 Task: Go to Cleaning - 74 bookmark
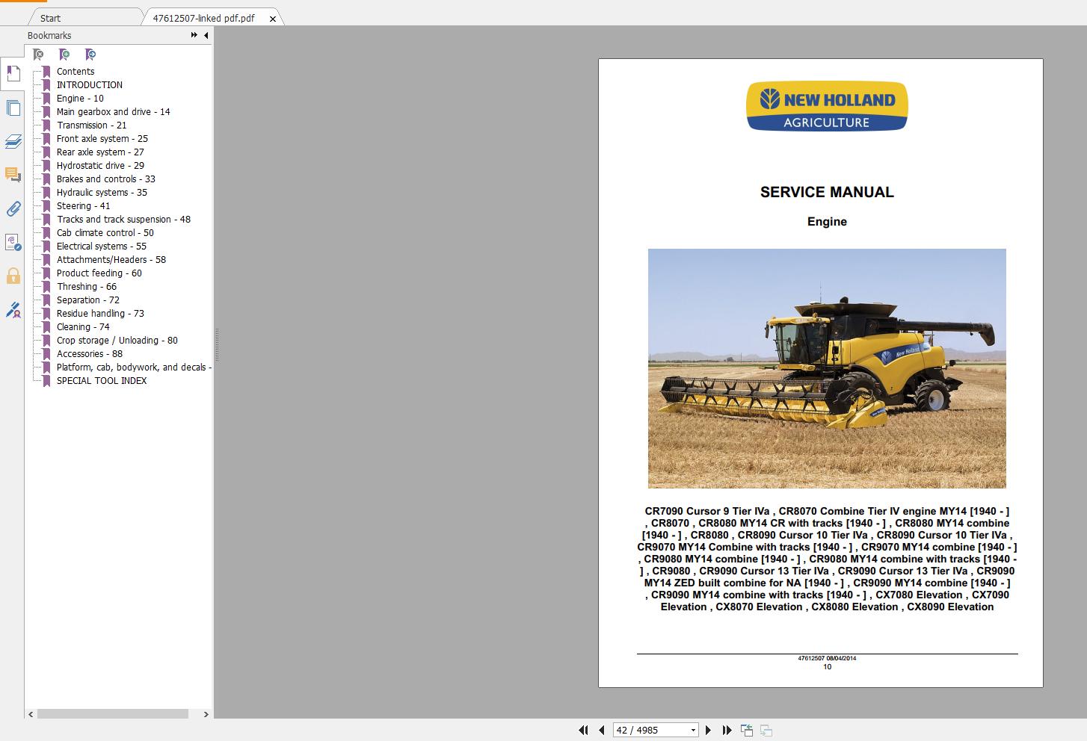click(83, 327)
